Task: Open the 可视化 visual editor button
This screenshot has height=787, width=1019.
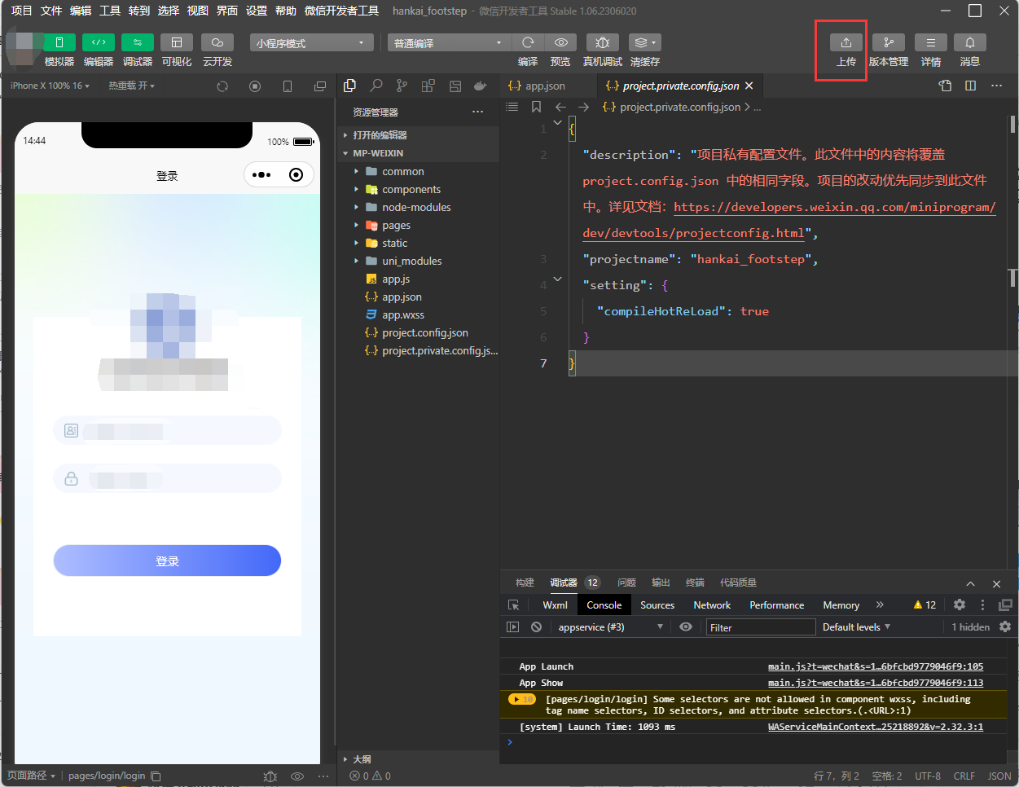Action: 177,42
